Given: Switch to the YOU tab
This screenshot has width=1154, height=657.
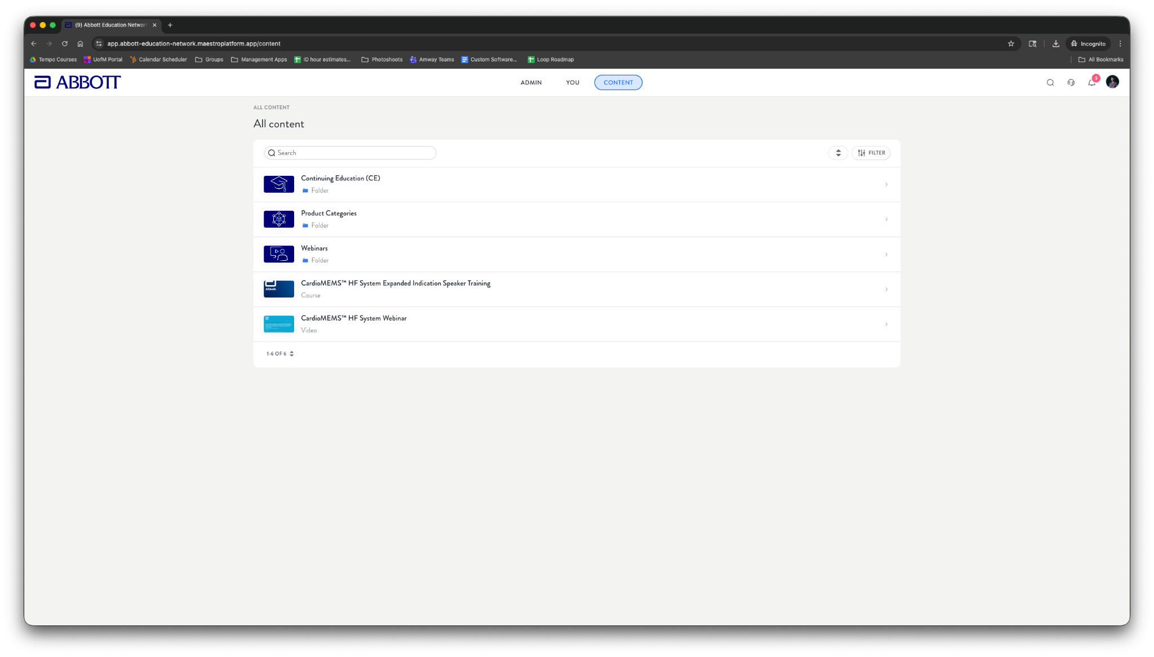Looking at the screenshot, I should (x=572, y=82).
